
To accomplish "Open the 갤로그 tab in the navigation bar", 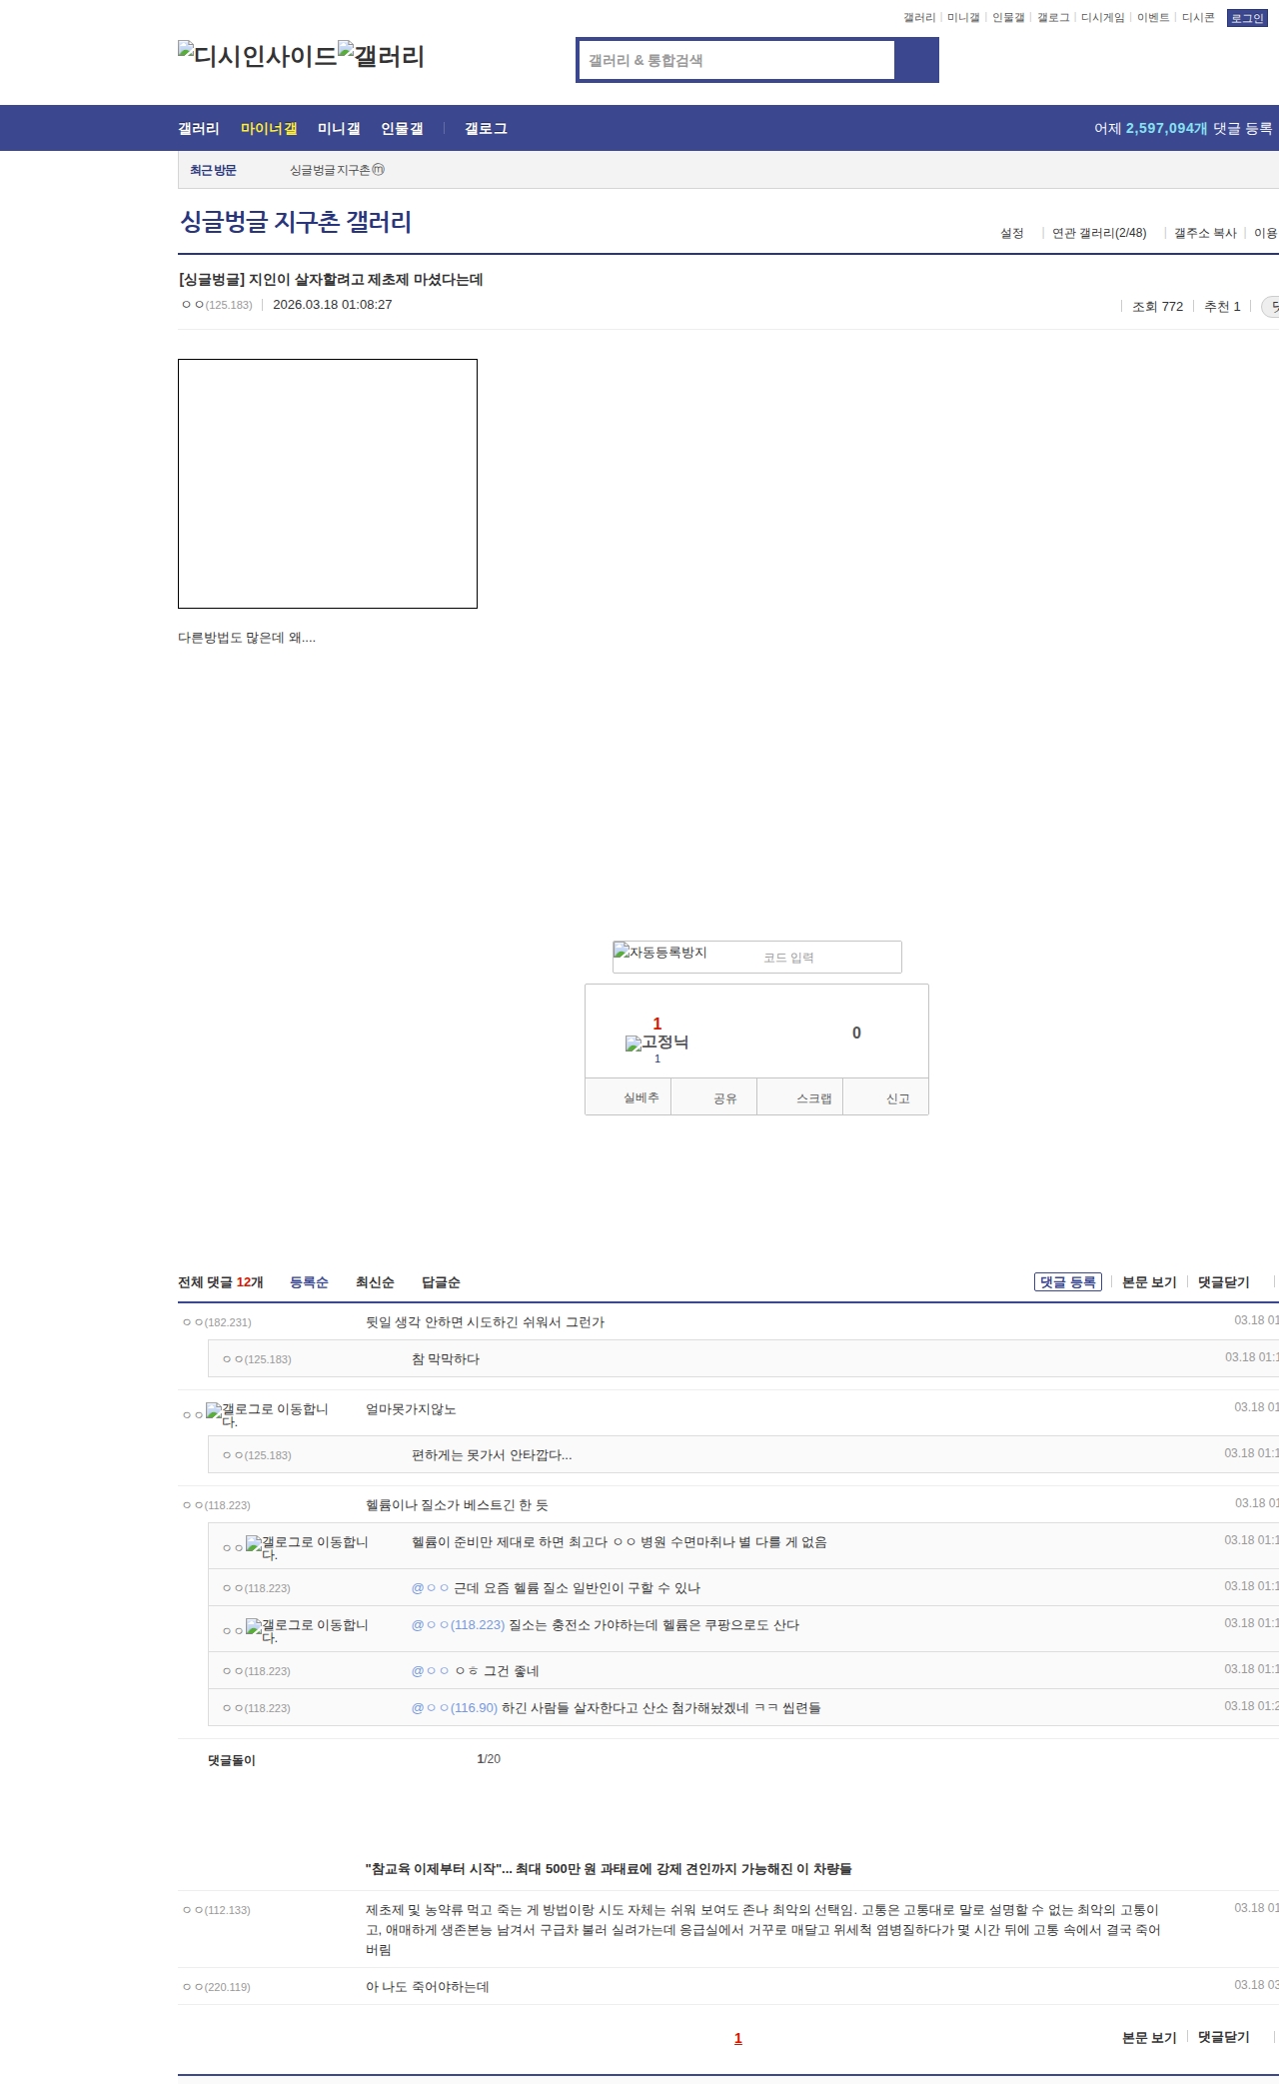I will pos(486,129).
